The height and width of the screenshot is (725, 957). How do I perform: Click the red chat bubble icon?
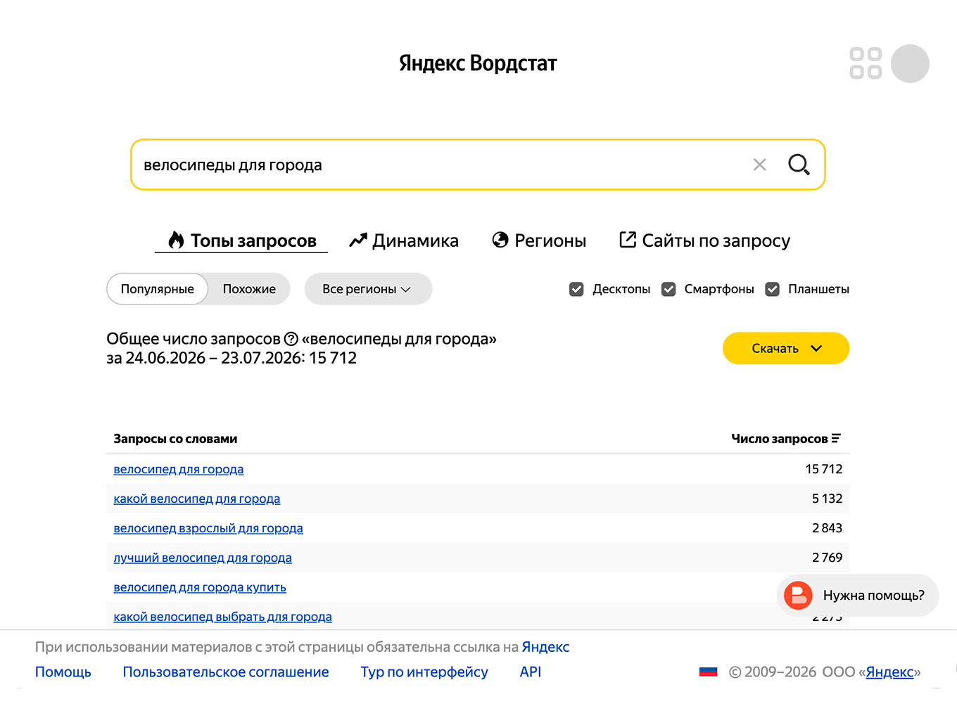tap(798, 595)
